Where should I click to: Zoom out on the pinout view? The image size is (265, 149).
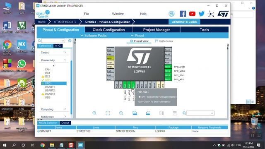click(x=121, y=113)
